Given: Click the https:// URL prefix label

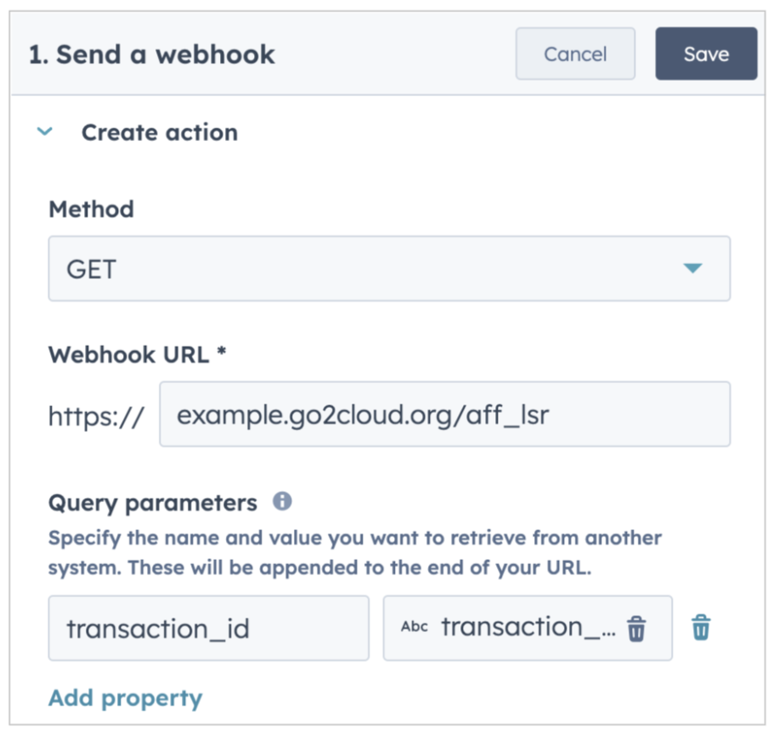Looking at the screenshot, I should click(96, 416).
